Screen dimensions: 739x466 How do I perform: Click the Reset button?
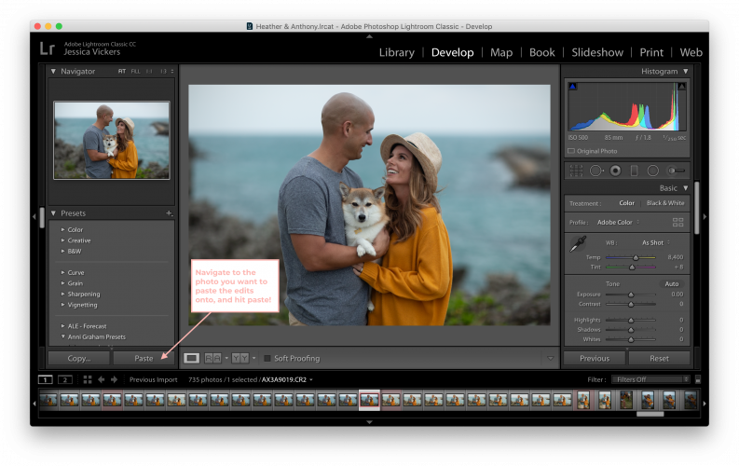pyautogui.click(x=659, y=359)
